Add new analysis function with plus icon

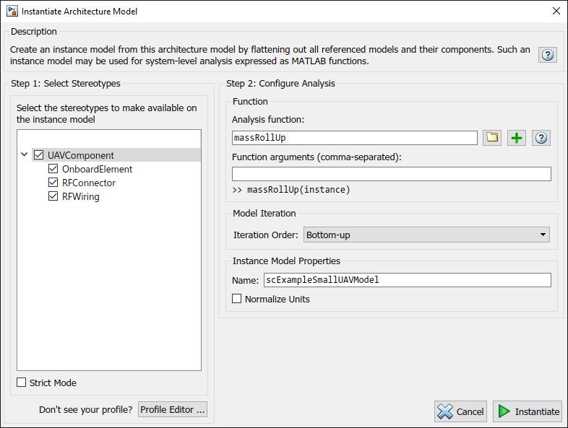[x=517, y=138]
